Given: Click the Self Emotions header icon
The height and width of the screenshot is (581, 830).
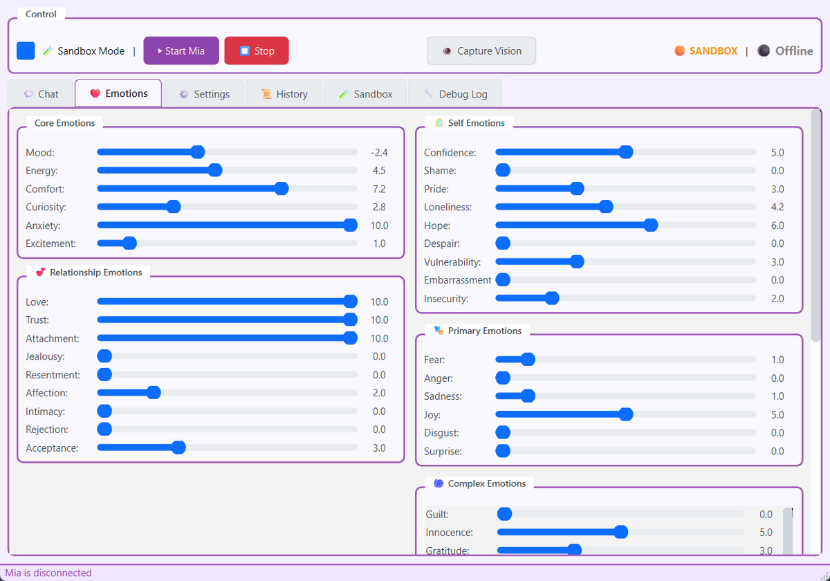Looking at the screenshot, I should 439,123.
